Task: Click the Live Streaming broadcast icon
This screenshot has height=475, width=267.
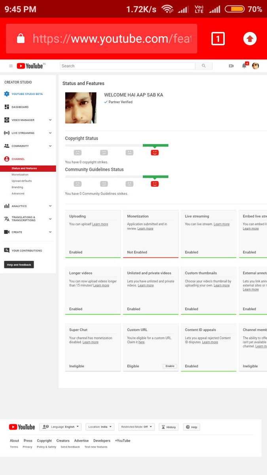Action: point(7,133)
